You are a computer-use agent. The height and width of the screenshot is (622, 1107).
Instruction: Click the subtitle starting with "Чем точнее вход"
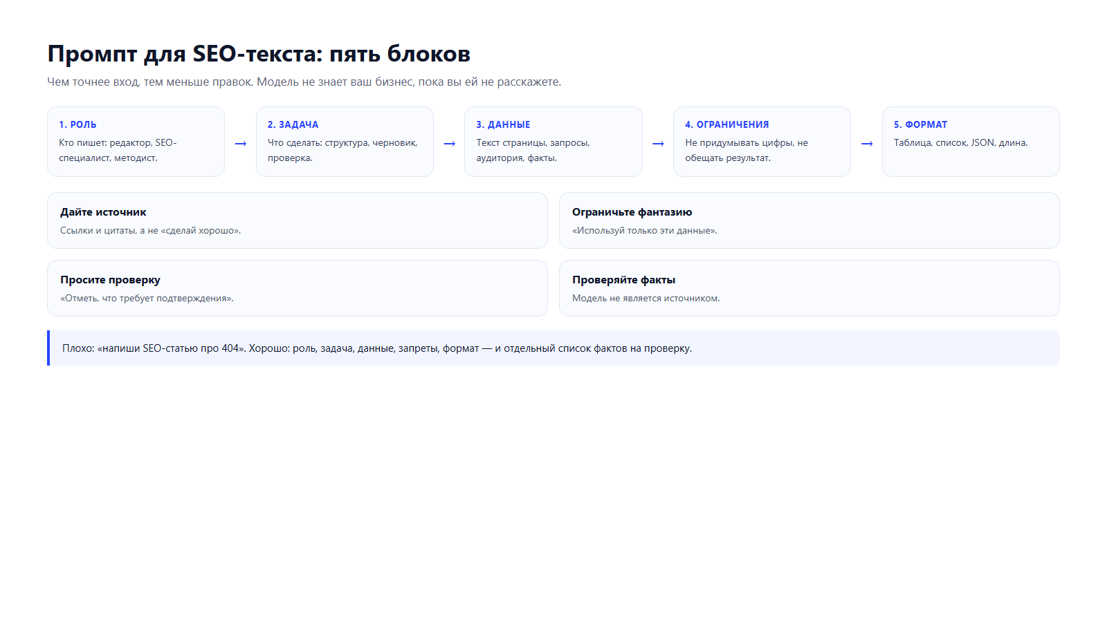(x=304, y=82)
